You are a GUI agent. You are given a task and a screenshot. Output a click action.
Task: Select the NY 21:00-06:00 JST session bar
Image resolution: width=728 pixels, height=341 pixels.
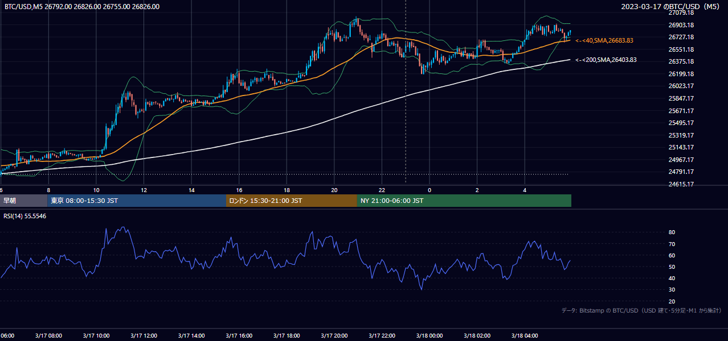(x=464, y=201)
